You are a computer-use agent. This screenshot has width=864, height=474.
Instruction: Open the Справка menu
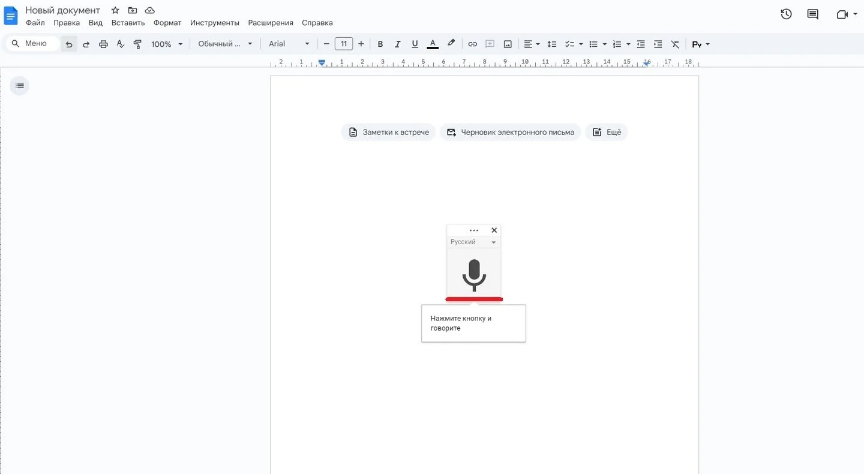(317, 23)
